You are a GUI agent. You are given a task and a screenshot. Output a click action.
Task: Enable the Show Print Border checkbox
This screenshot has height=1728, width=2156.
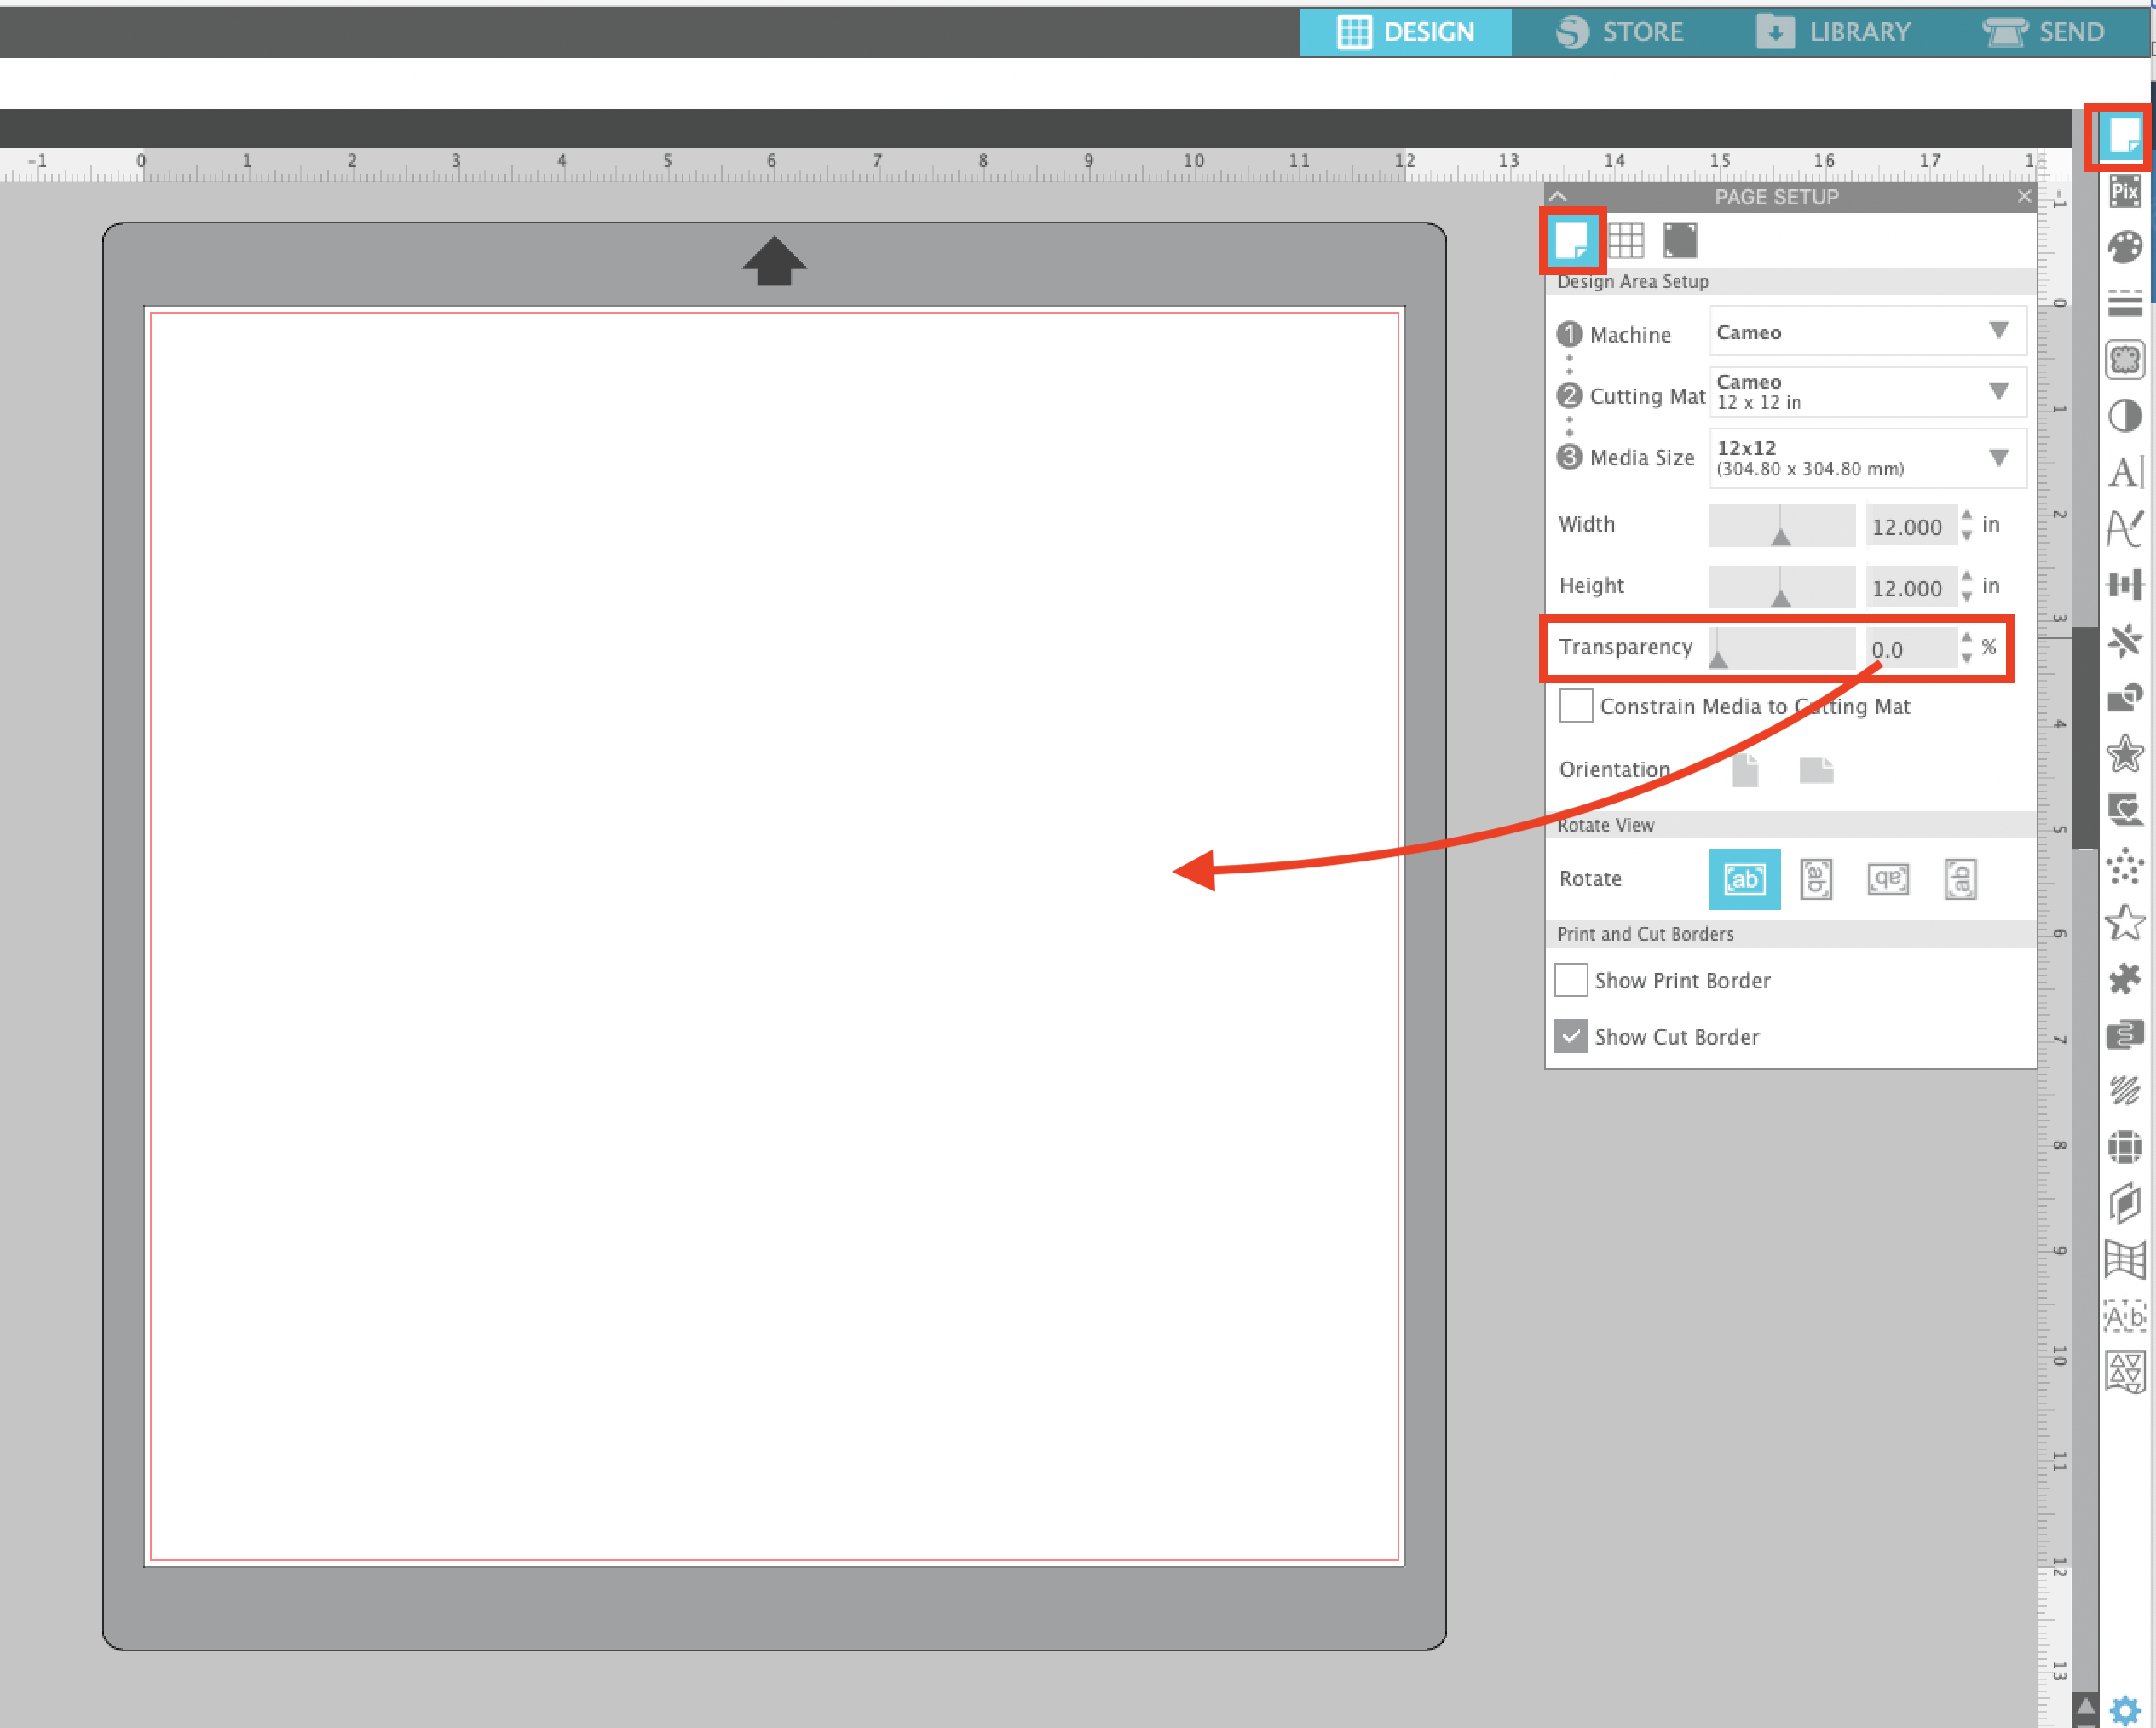[1570, 980]
